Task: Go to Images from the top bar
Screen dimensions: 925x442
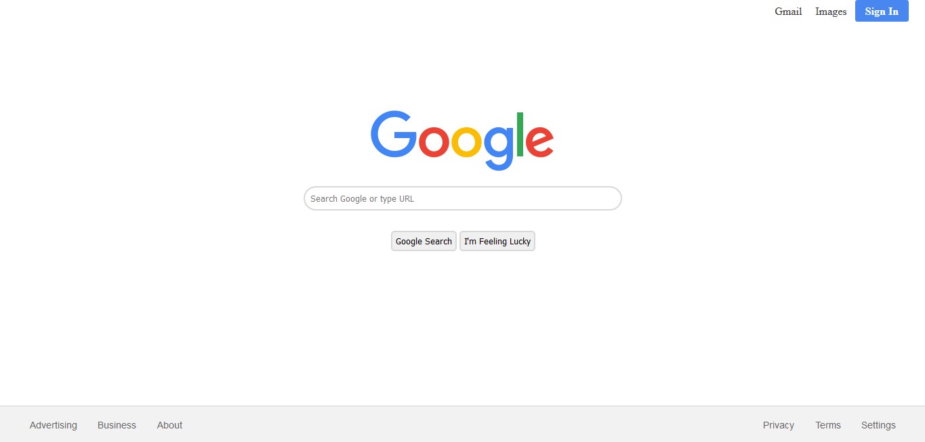Action: click(831, 12)
